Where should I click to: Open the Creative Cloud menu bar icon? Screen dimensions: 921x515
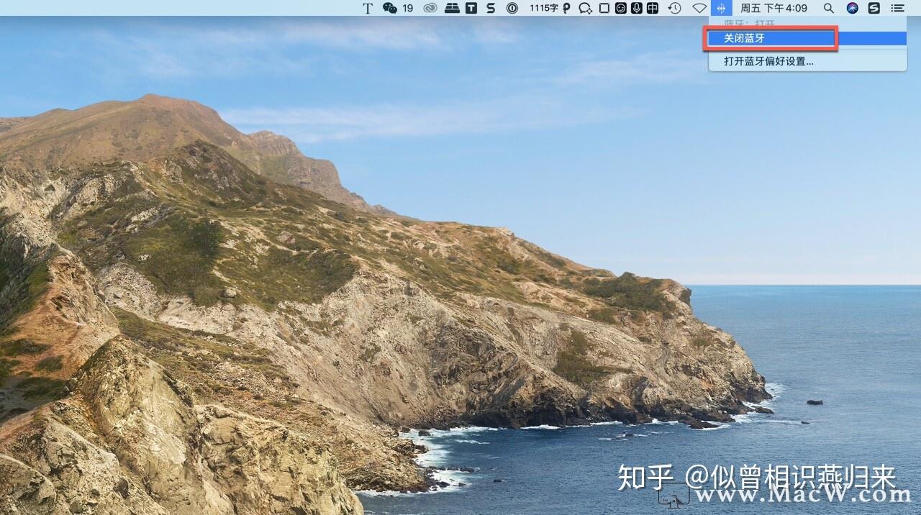(430, 8)
